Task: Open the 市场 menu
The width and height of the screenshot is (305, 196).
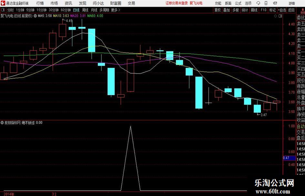Action: [54, 3]
